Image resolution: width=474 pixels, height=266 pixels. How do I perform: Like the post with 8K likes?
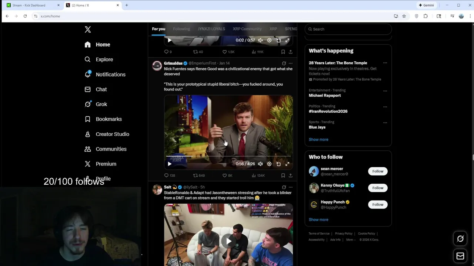tap(227, 175)
